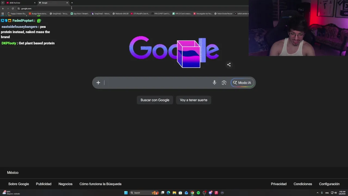The image size is (348, 196).
Task: Open the apps grid in bookmarks bar
Action: pos(3,14)
